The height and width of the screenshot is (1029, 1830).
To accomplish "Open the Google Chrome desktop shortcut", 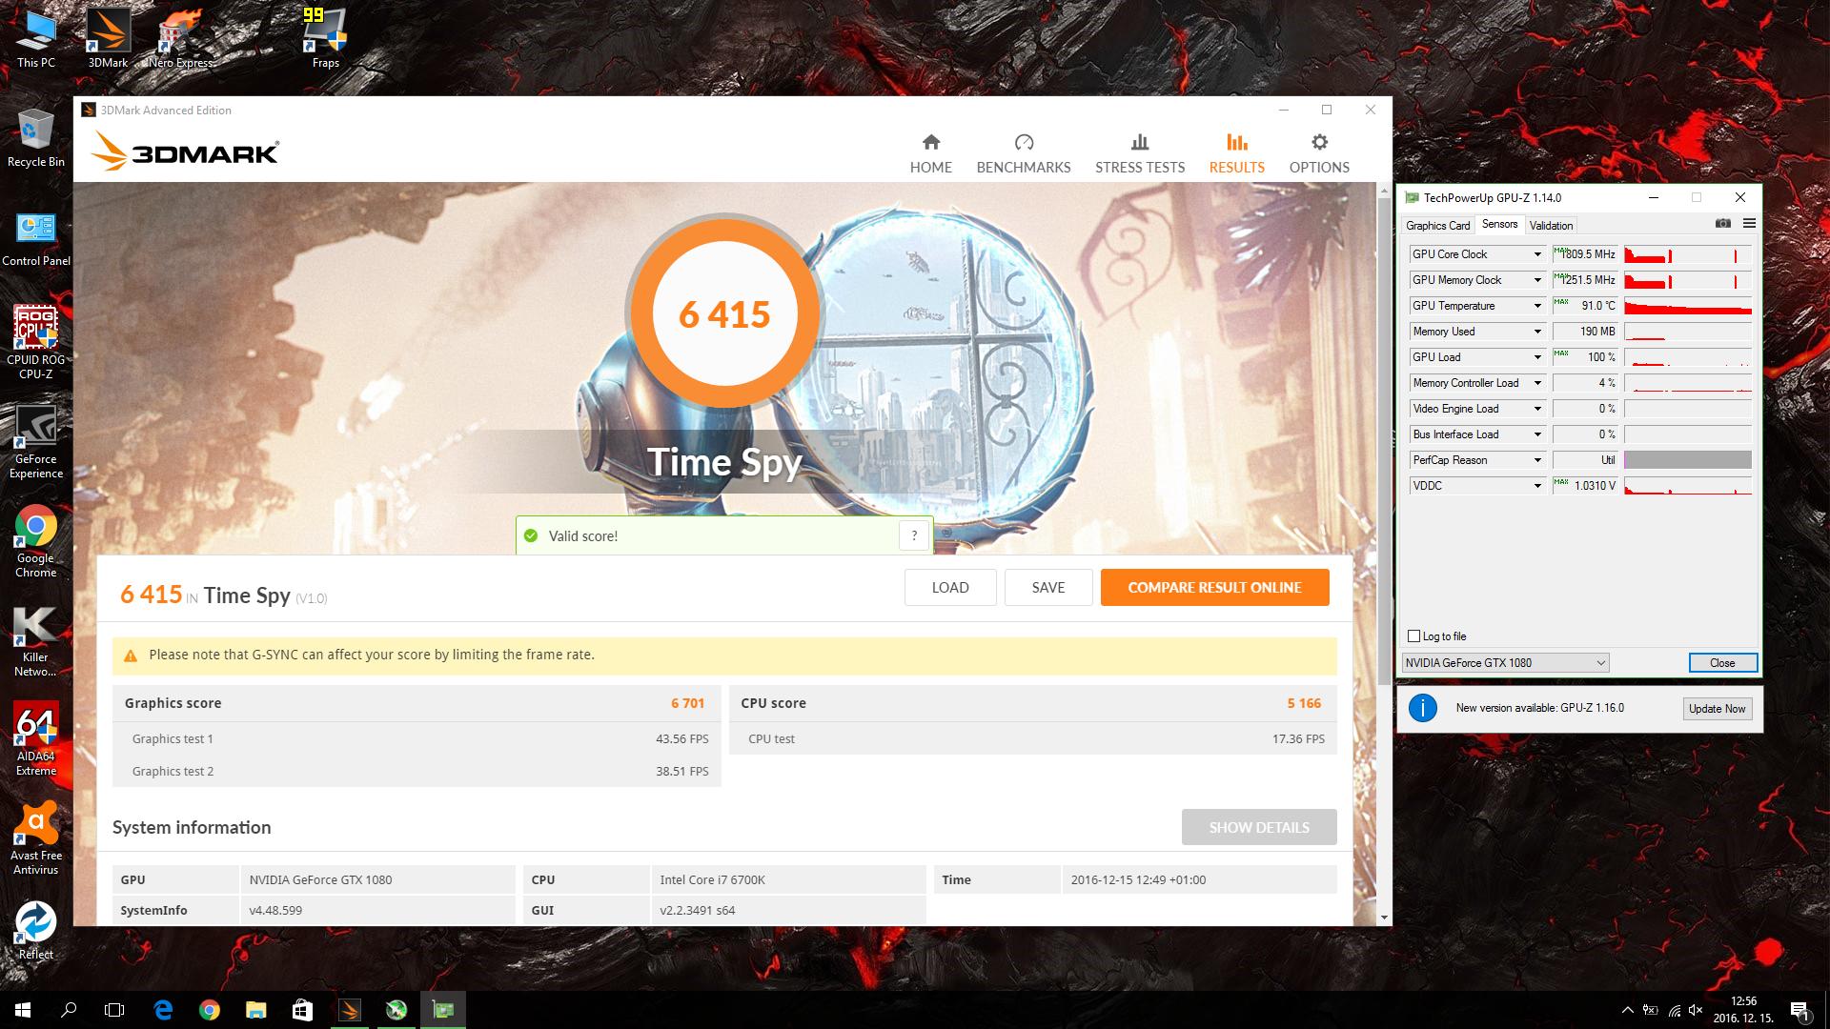I will [x=36, y=541].
